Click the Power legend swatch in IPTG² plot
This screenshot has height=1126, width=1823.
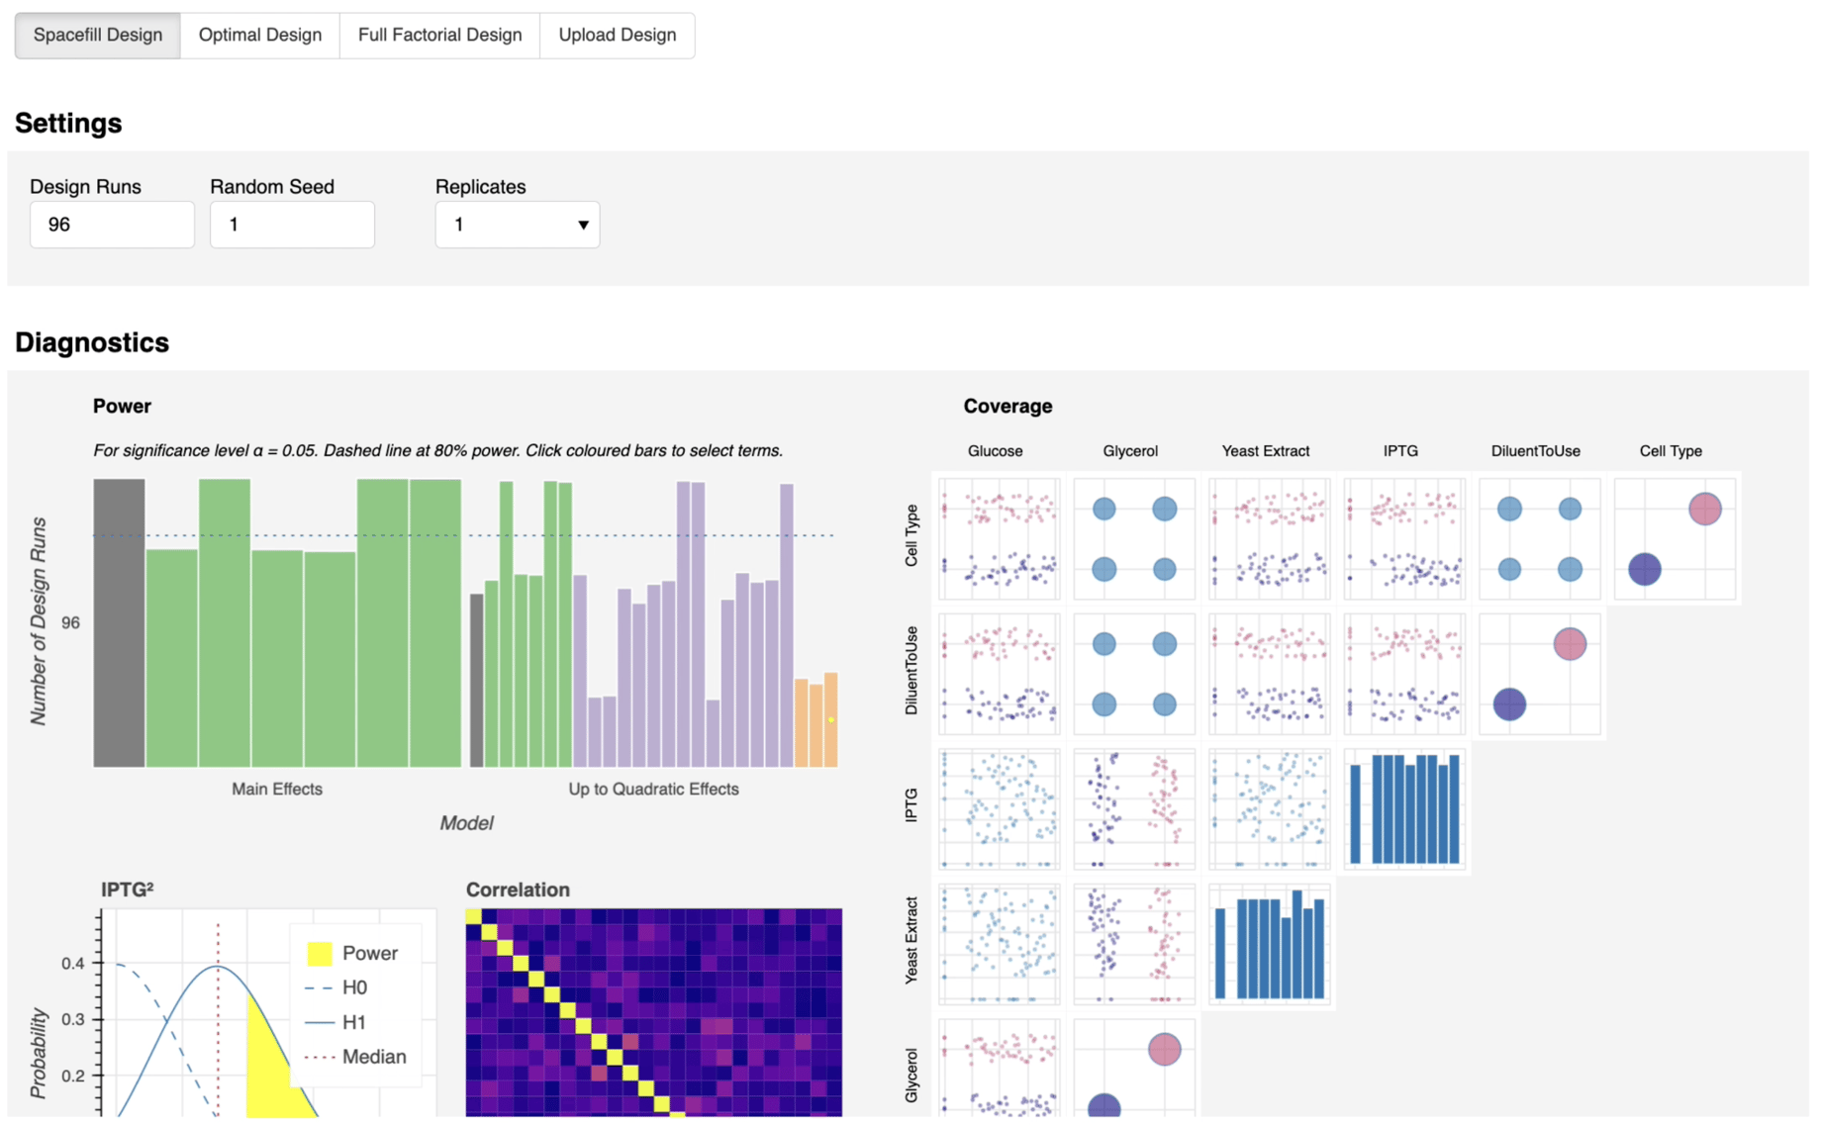click(319, 953)
